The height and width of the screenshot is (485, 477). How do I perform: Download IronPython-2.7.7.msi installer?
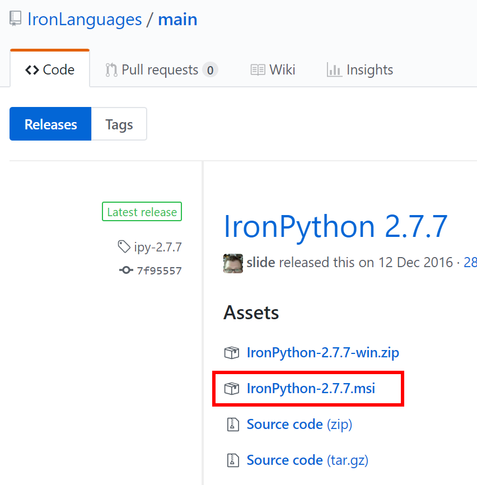coord(311,389)
